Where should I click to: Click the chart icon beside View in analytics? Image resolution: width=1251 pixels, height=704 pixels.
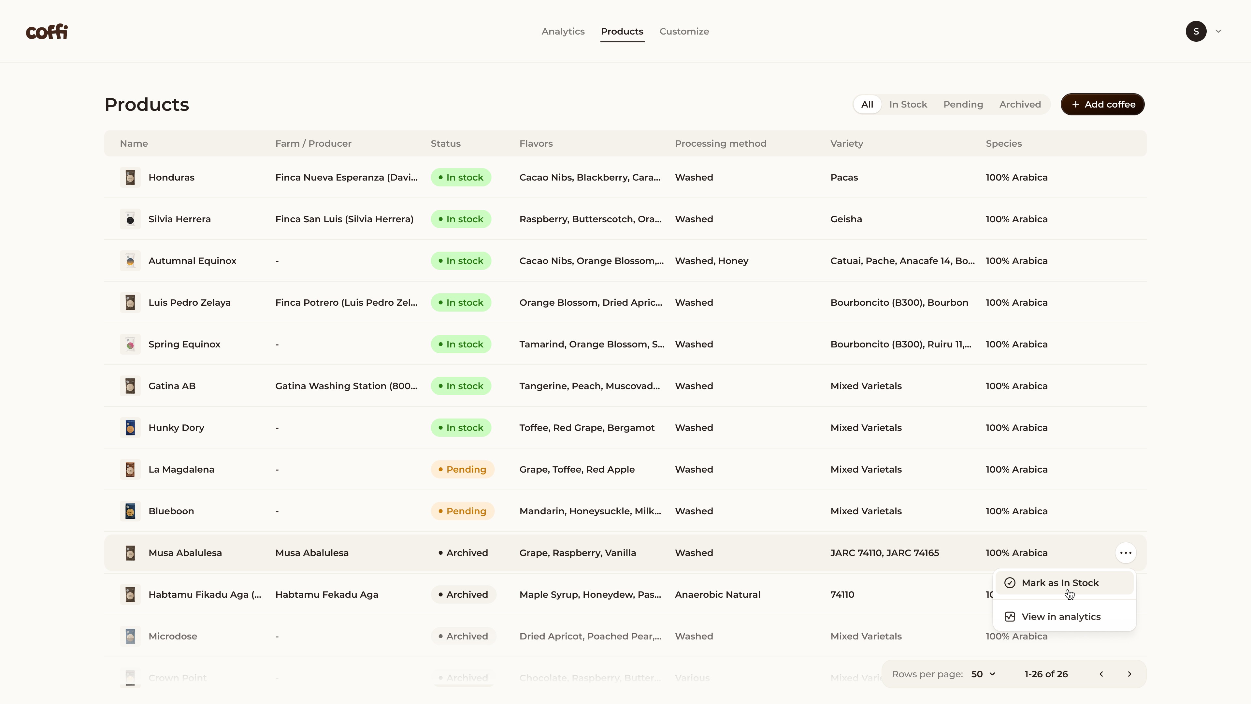pyautogui.click(x=1010, y=617)
